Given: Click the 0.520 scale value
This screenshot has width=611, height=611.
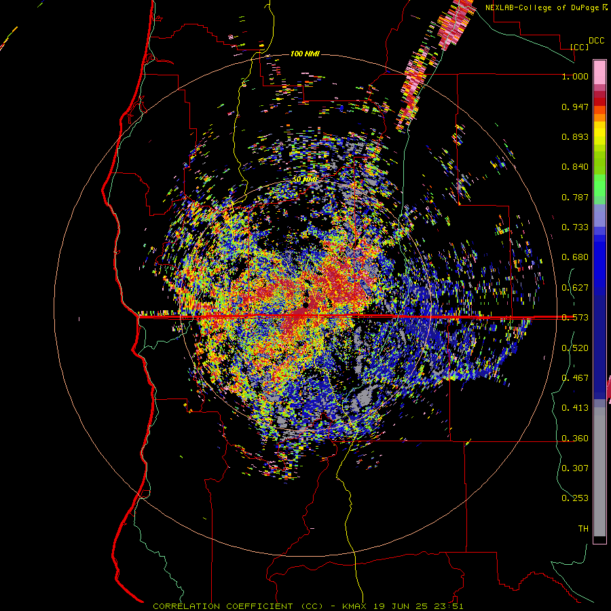Looking at the screenshot, I should tap(575, 348).
